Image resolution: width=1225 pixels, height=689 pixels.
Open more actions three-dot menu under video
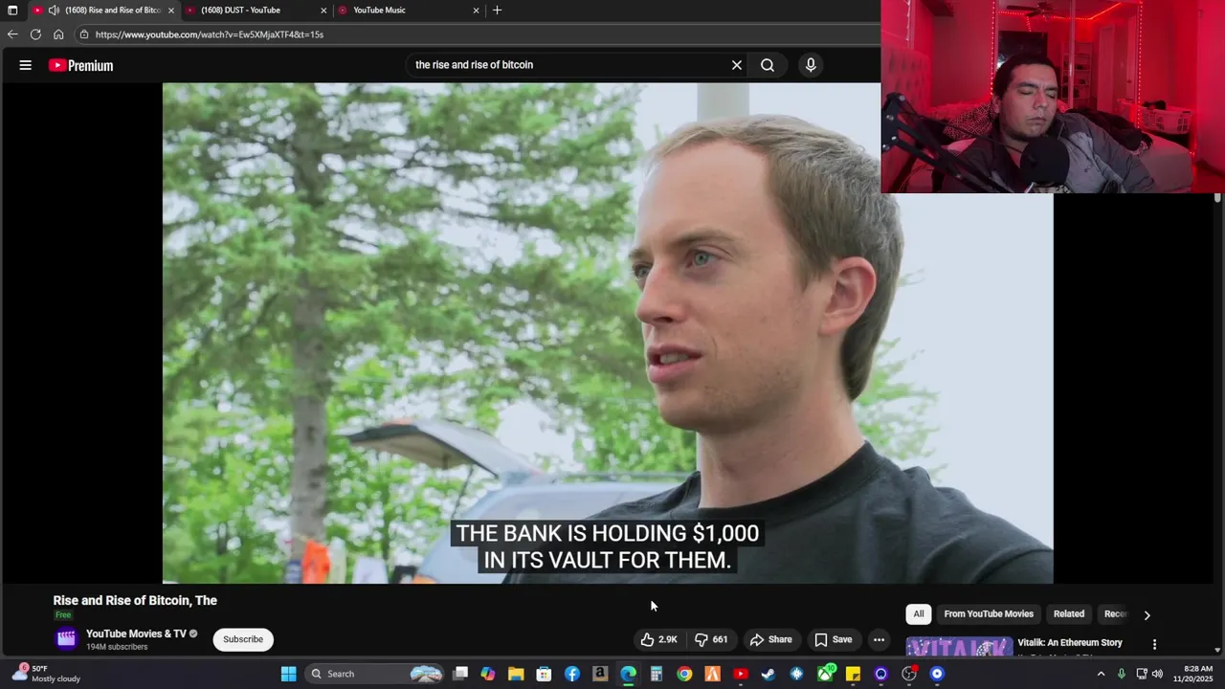pos(879,639)
